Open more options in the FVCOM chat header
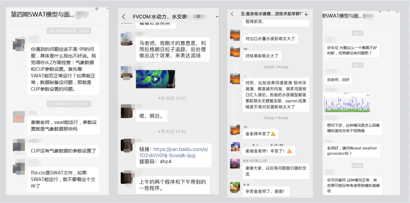The width and height of the screenshot is (410, 203). (x=217, y=17)
